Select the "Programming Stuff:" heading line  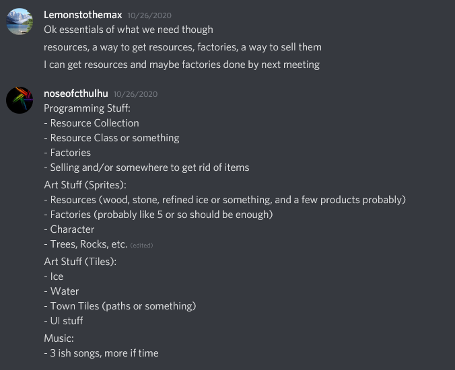87,108
